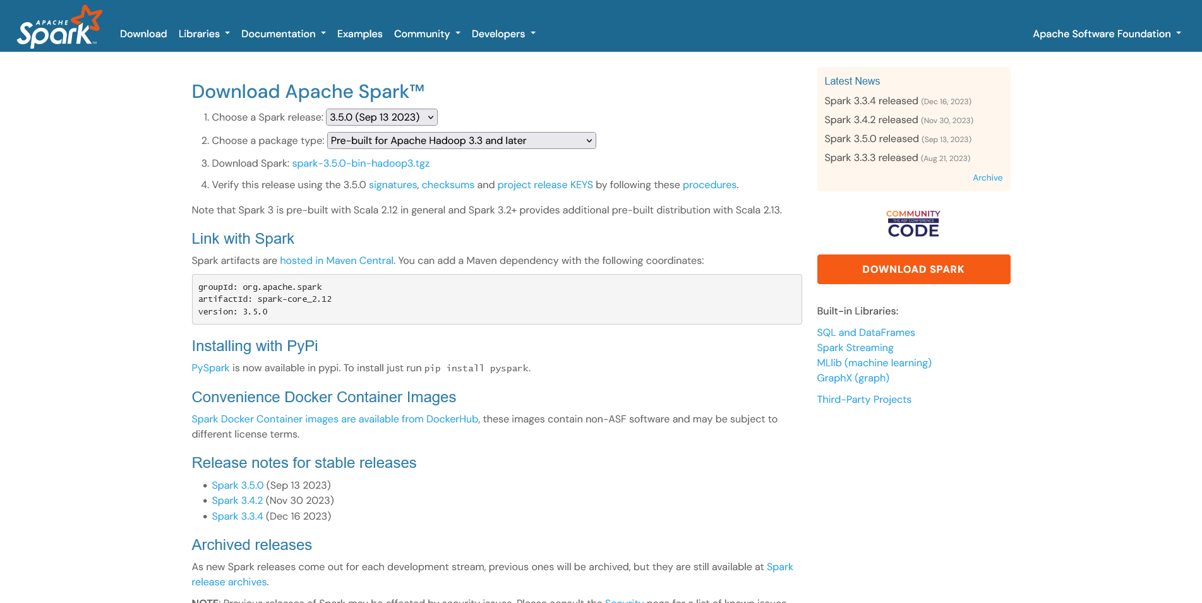Image resolution: width=1202 pixels, height=603 pixels.
Task: Open the News Archive link
Action: coord(987,178)
